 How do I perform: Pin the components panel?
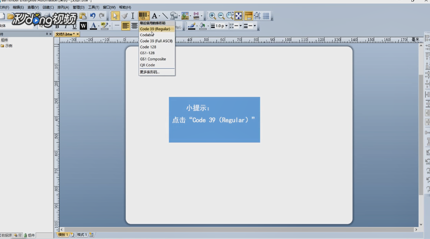click(x=47, y=34)
